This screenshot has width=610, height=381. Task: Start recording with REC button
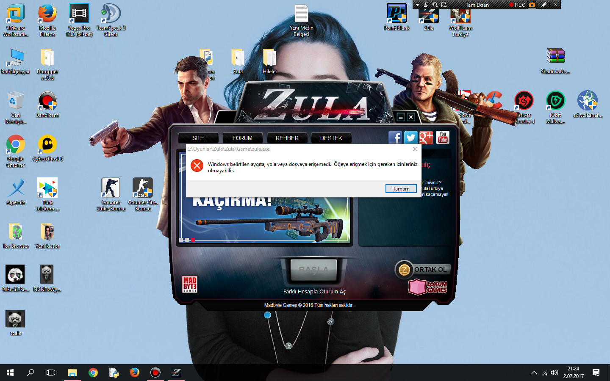[x=517, y=5]
